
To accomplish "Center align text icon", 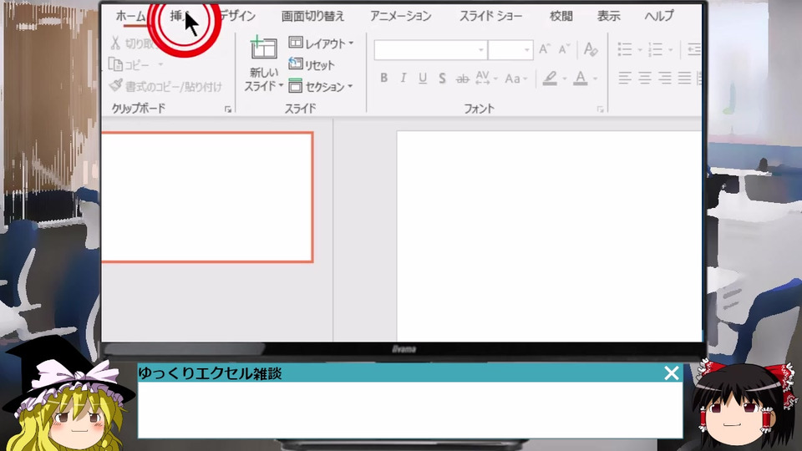I will tap(644, 78).
